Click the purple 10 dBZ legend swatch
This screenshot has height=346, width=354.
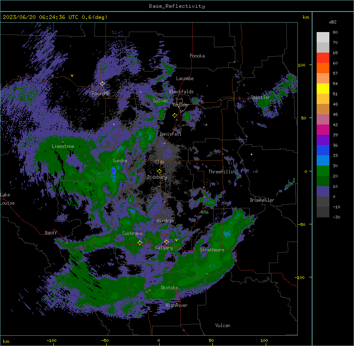(x=323, y=191)
